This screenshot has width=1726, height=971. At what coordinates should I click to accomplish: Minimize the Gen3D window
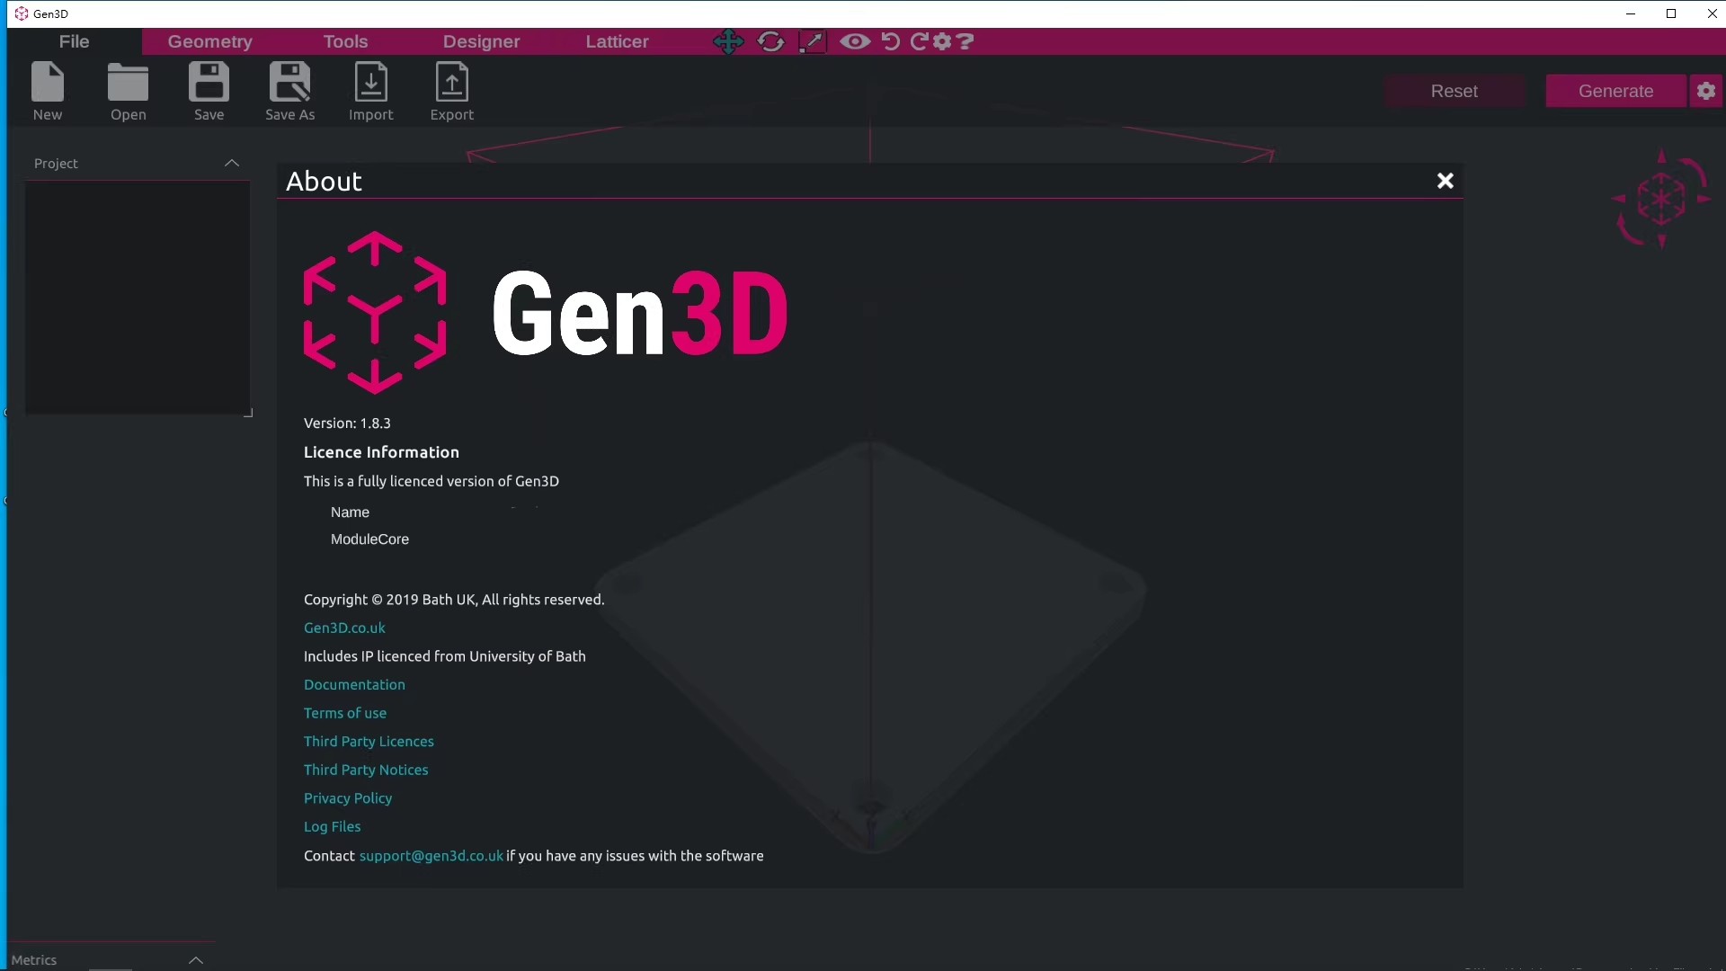point(1630,13)
